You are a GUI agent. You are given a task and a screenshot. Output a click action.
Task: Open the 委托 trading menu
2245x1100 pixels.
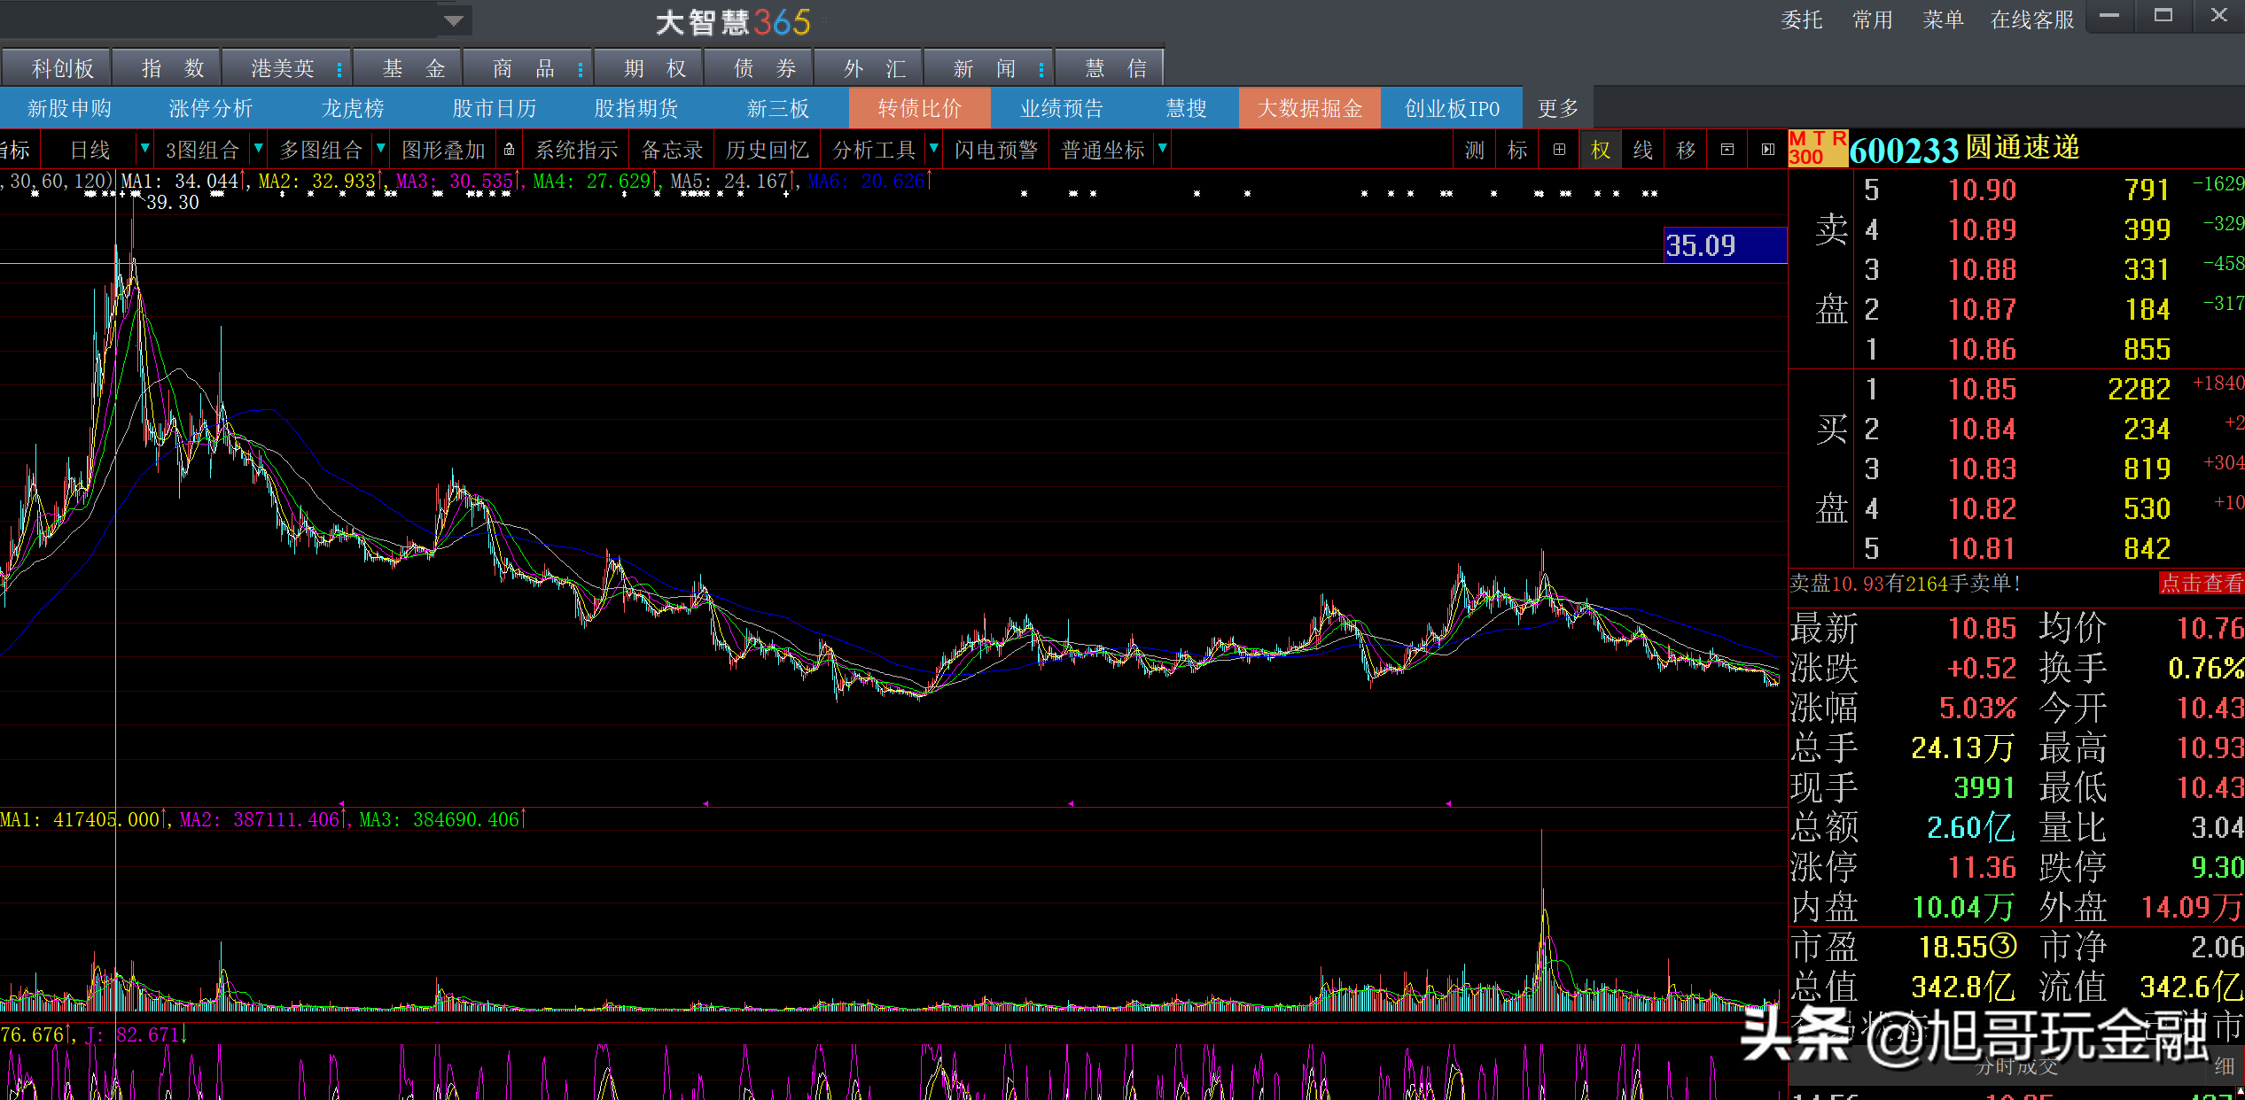[x=1802, y=19]
